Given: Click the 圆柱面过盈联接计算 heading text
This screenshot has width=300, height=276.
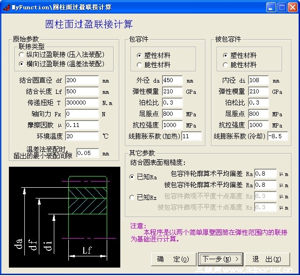Looking at the screenshot, I should point(89,24).
